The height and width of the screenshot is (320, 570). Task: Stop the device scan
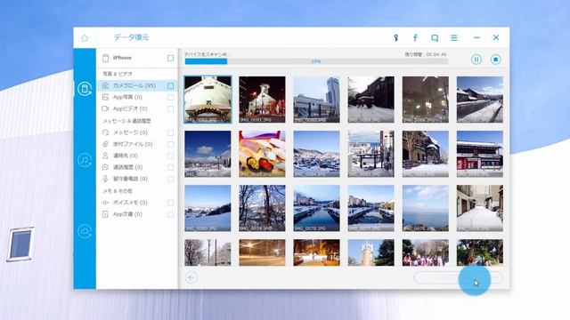[495, 60]
